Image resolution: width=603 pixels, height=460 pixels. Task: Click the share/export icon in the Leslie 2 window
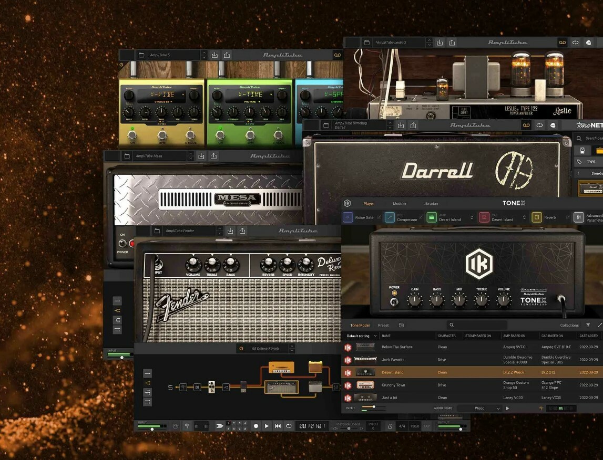point(452,42)
